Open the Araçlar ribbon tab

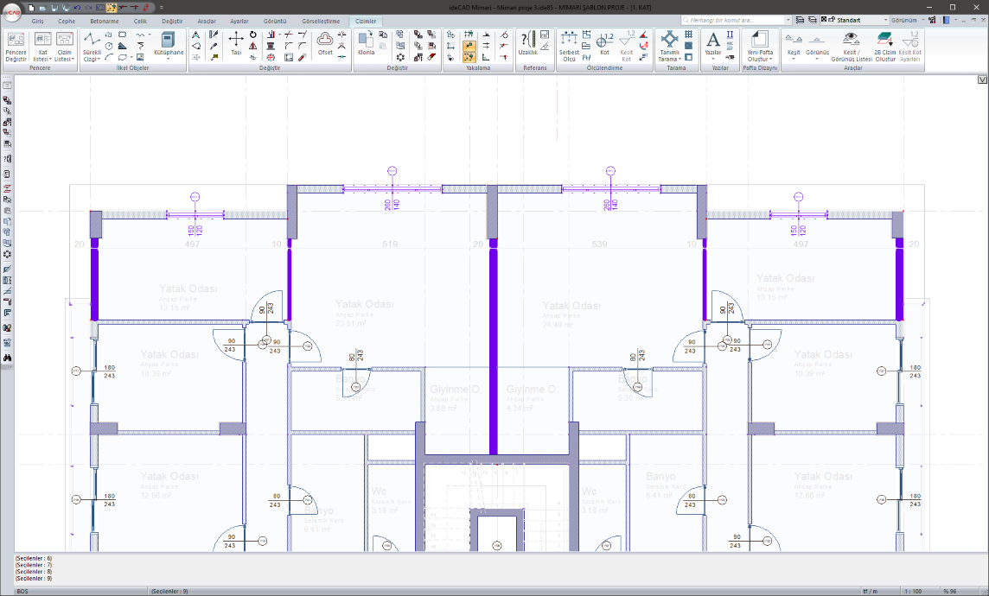[x=207, y=21]
